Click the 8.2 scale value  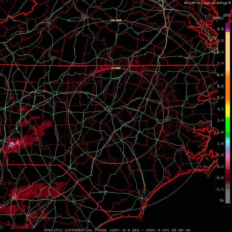click(x=220, y=52)
